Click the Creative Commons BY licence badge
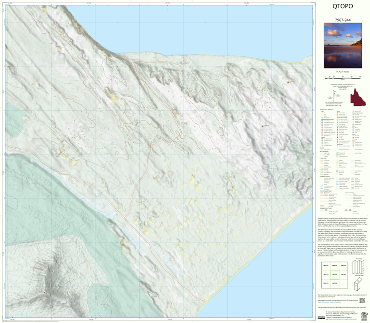Image resolution: width=370 pixels, height=323 pixels. click(x=321, y=318)
